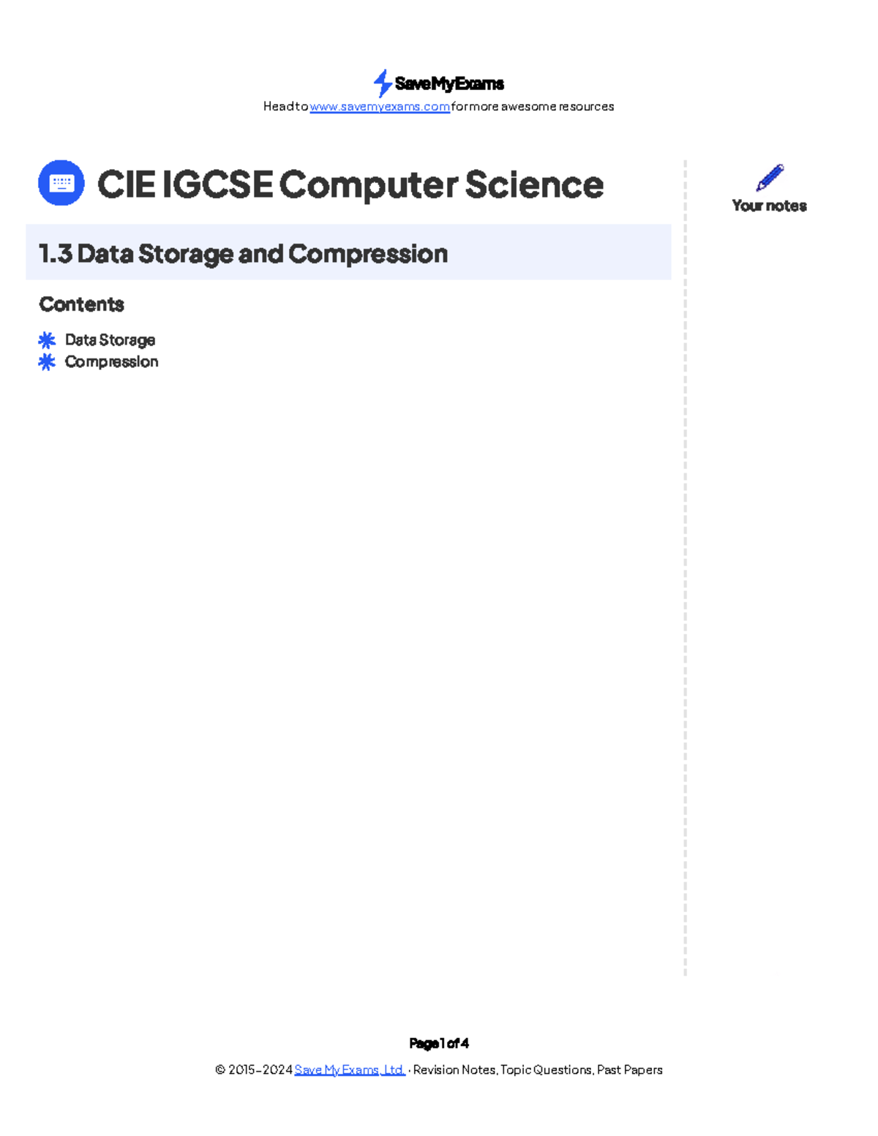Click the Contents heading
The image size is (878, 1136).
[x=81, y=304]
